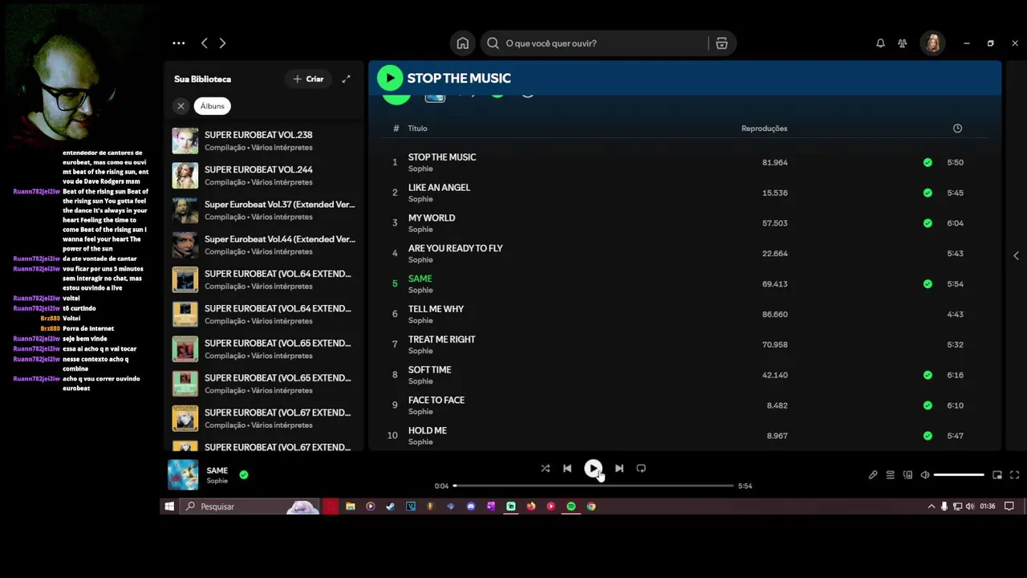Open the user profile avatar
Image resolution: width=1027 pixels, height=578 pixels.
[x=932, y=43]
